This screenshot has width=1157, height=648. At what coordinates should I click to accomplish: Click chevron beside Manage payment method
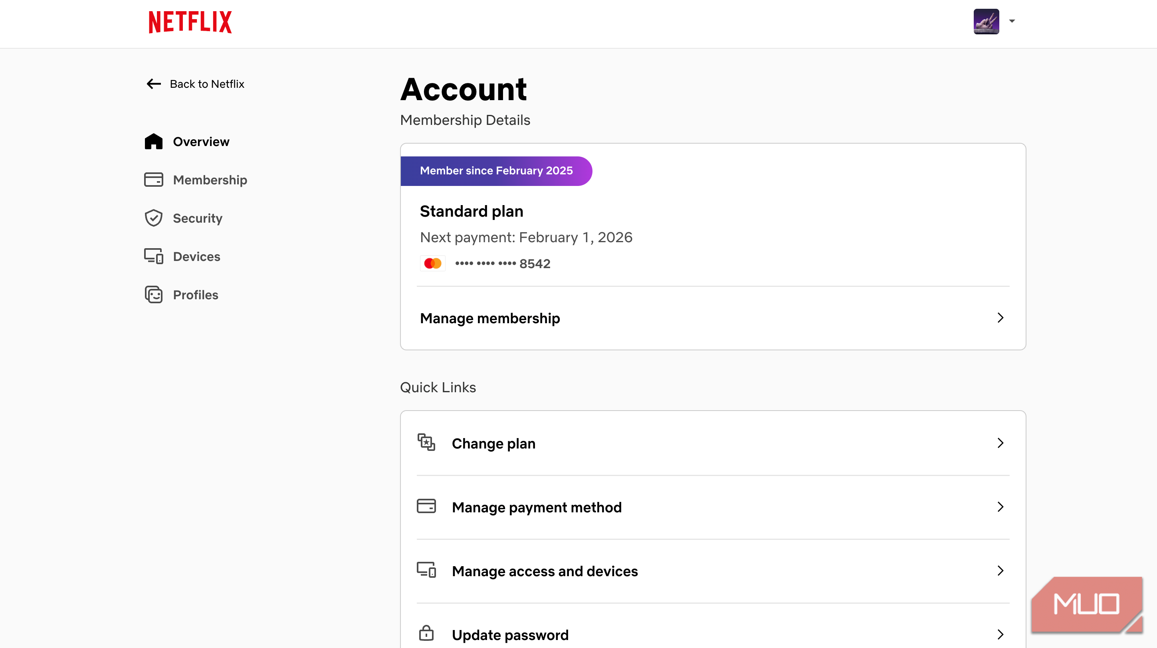(1000, 507)
